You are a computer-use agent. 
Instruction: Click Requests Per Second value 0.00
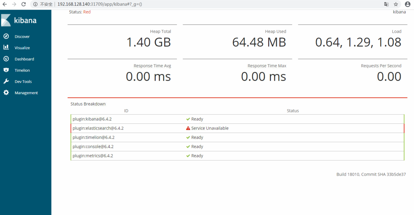pyautogui.click(x=389, y=77)
